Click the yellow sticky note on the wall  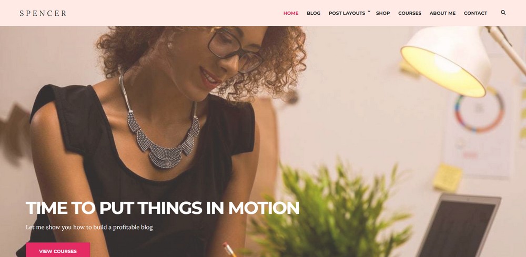click(448, 178)
